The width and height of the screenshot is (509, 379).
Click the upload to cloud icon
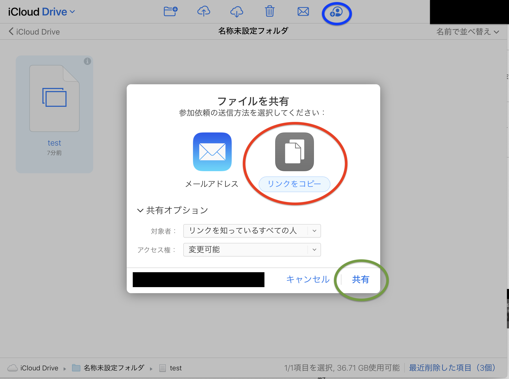tap(204, 12)
